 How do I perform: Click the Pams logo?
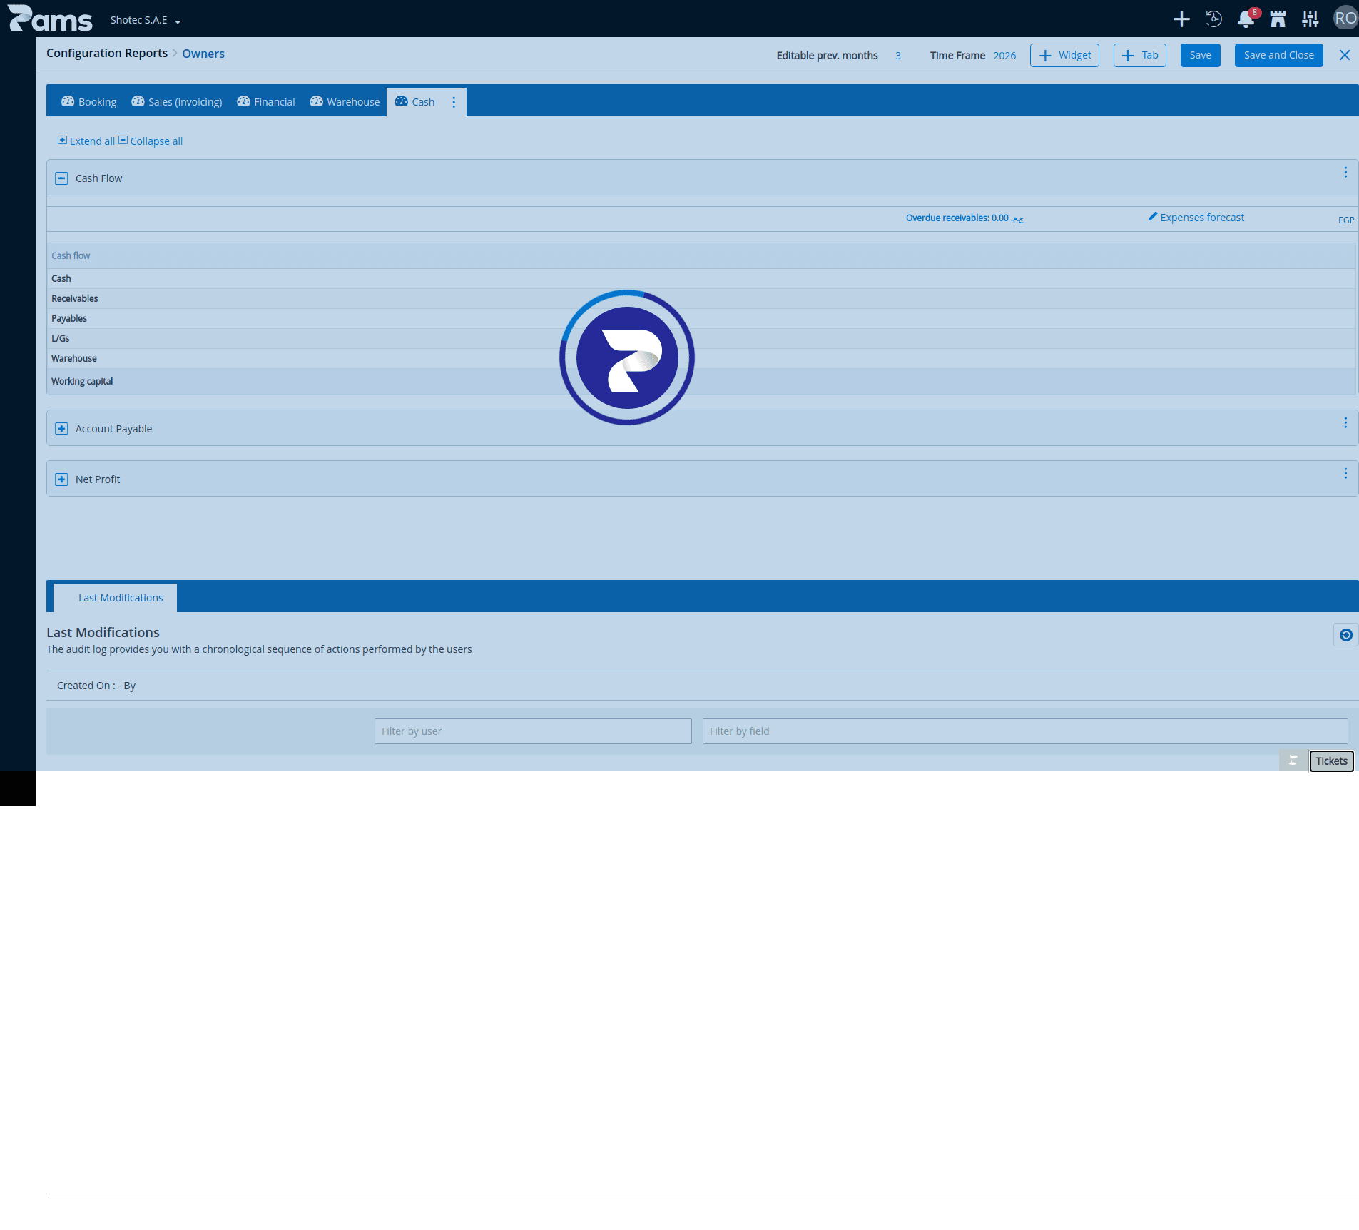(x=50, y=19)
